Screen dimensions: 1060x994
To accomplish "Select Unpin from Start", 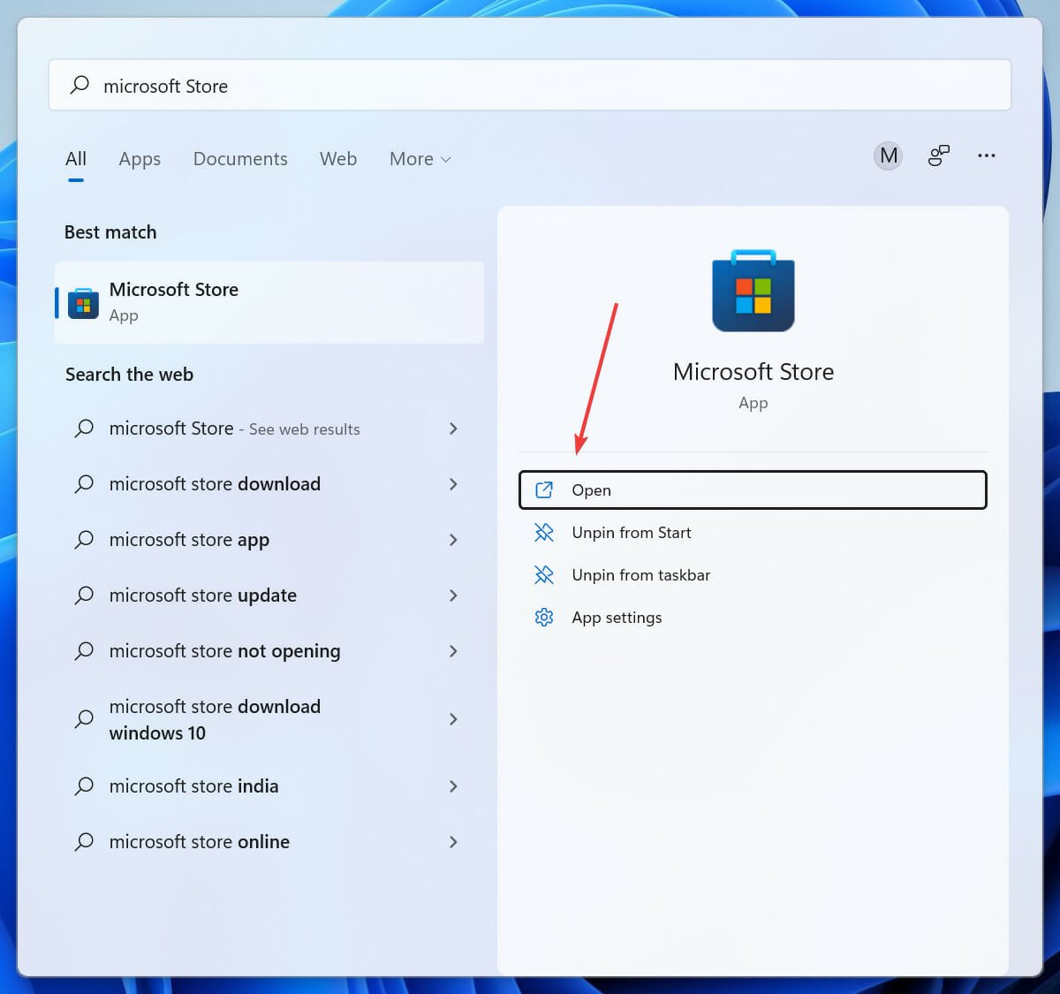I will [753, 533].
